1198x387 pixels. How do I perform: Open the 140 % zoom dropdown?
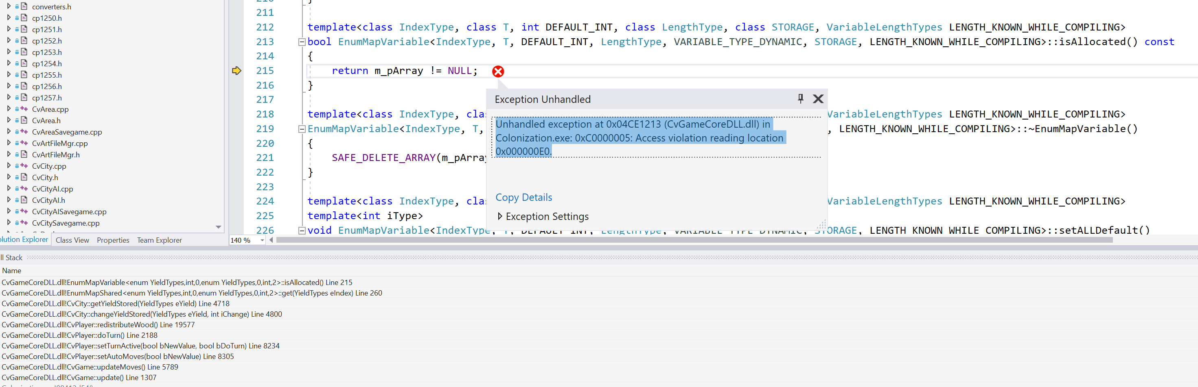tap(262, 240)
